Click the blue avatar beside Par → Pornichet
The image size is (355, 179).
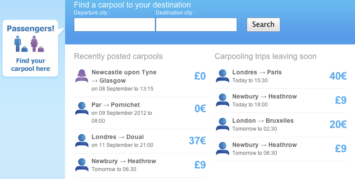pyautogui.click(x=82, y=109)
